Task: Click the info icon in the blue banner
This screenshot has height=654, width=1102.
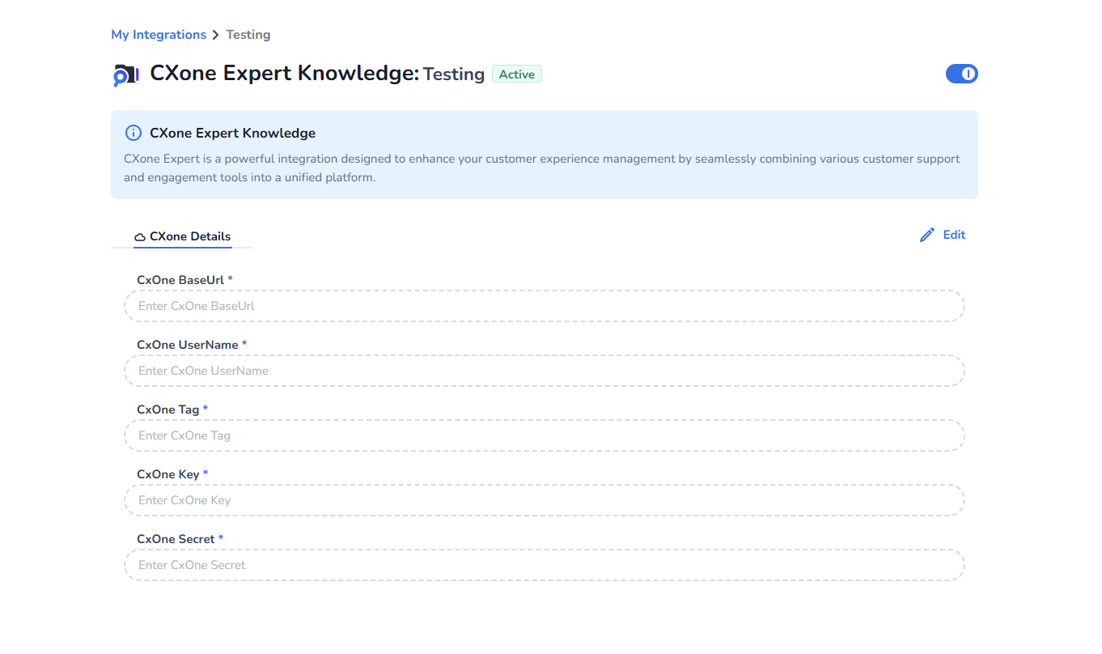Action: tap(134, 133)
